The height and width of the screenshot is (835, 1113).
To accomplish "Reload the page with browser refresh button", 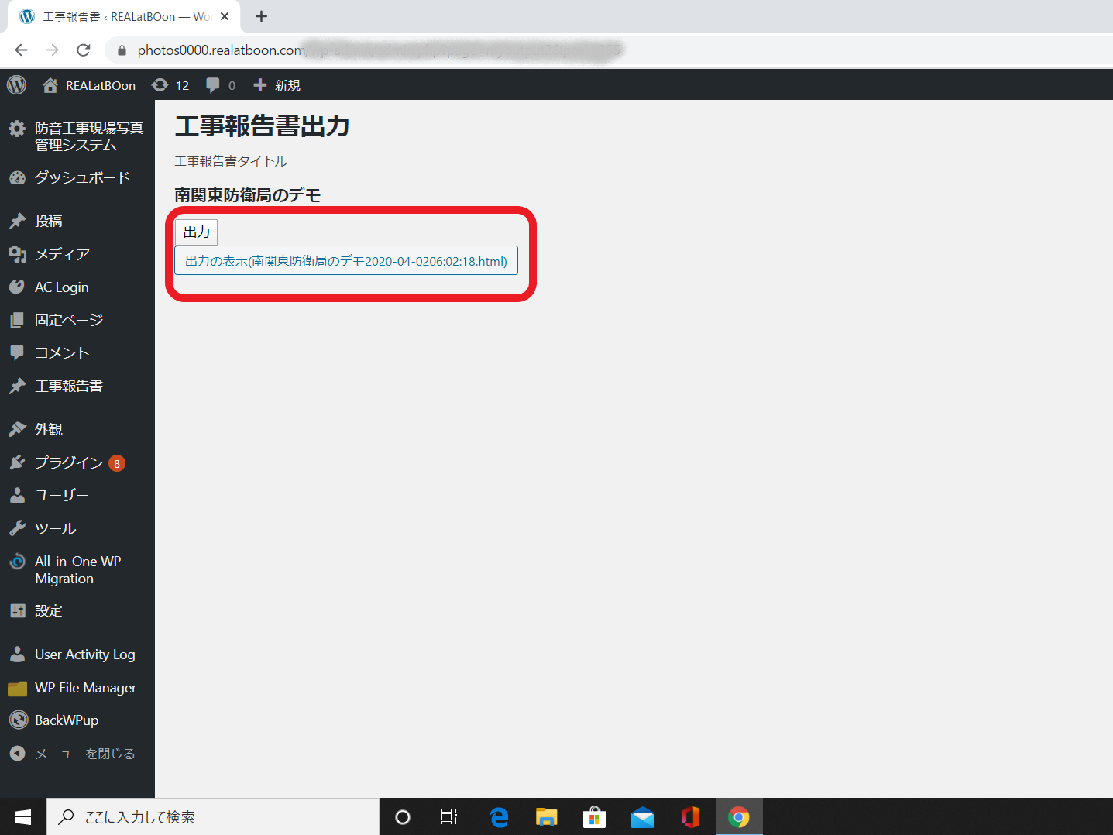I will pos(84,50).
